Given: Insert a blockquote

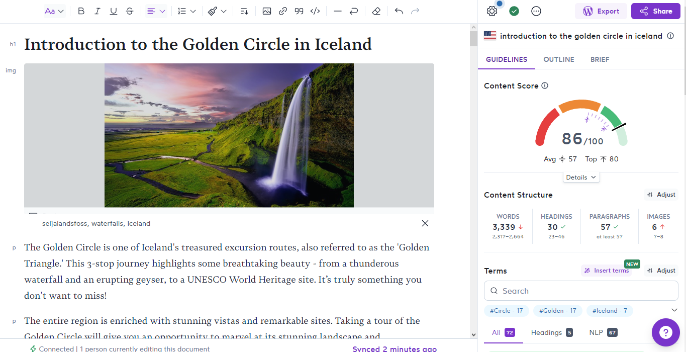Looking at the screenshot, I should (x=299, y=11).
